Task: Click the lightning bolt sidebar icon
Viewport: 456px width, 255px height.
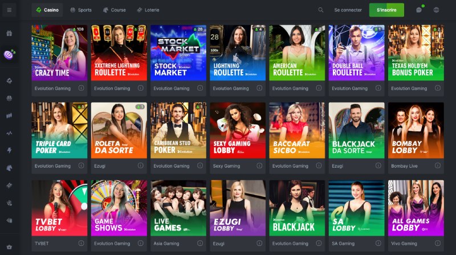Action: click(x=9, y=150)
